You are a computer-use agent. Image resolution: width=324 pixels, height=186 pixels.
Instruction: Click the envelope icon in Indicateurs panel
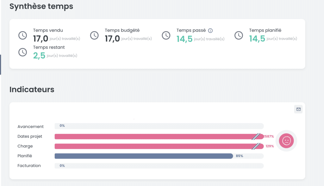[298, 109]
